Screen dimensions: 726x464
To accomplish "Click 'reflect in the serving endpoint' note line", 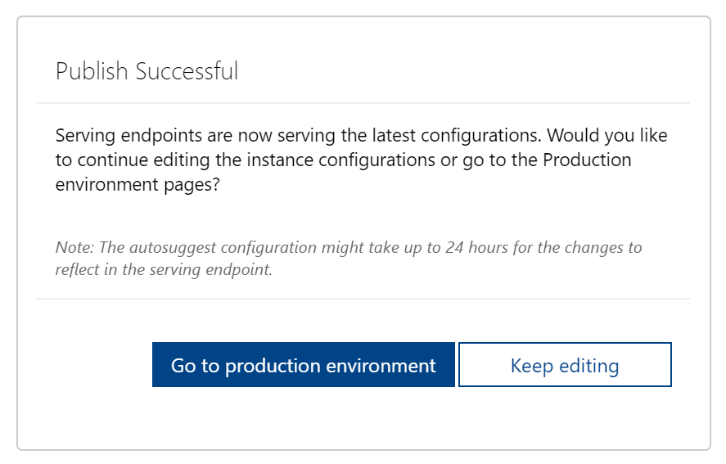I will point(164,269).
